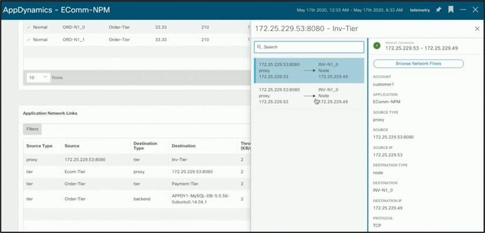Click the telemetry user label
The width and height of the screenshot is (485, 233).
point(420,10)
